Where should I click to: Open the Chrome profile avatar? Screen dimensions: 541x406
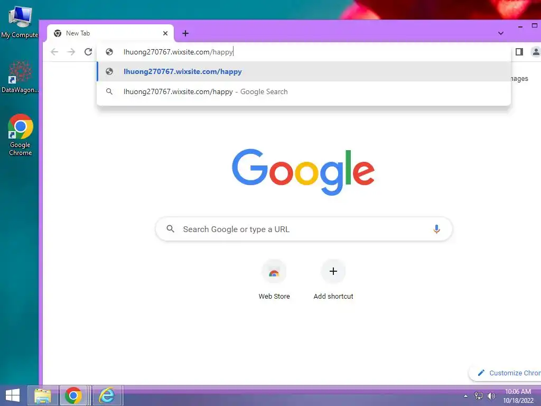(x=536, y=52)
